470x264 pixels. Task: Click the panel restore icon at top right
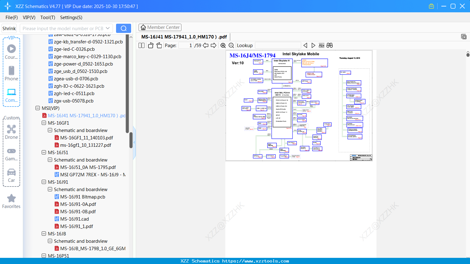pyautogui.click(x=464, y=37)
